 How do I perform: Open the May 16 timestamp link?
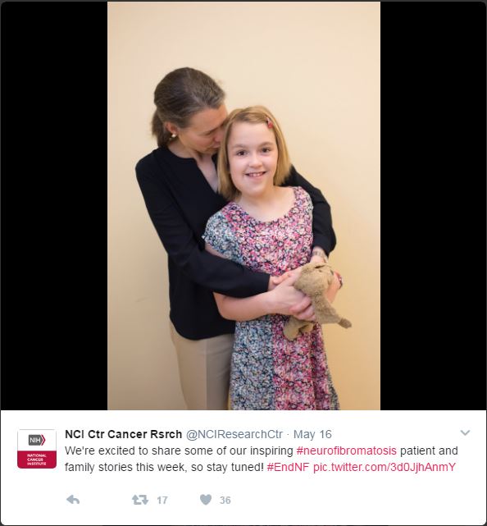click(x=312, y=434)
